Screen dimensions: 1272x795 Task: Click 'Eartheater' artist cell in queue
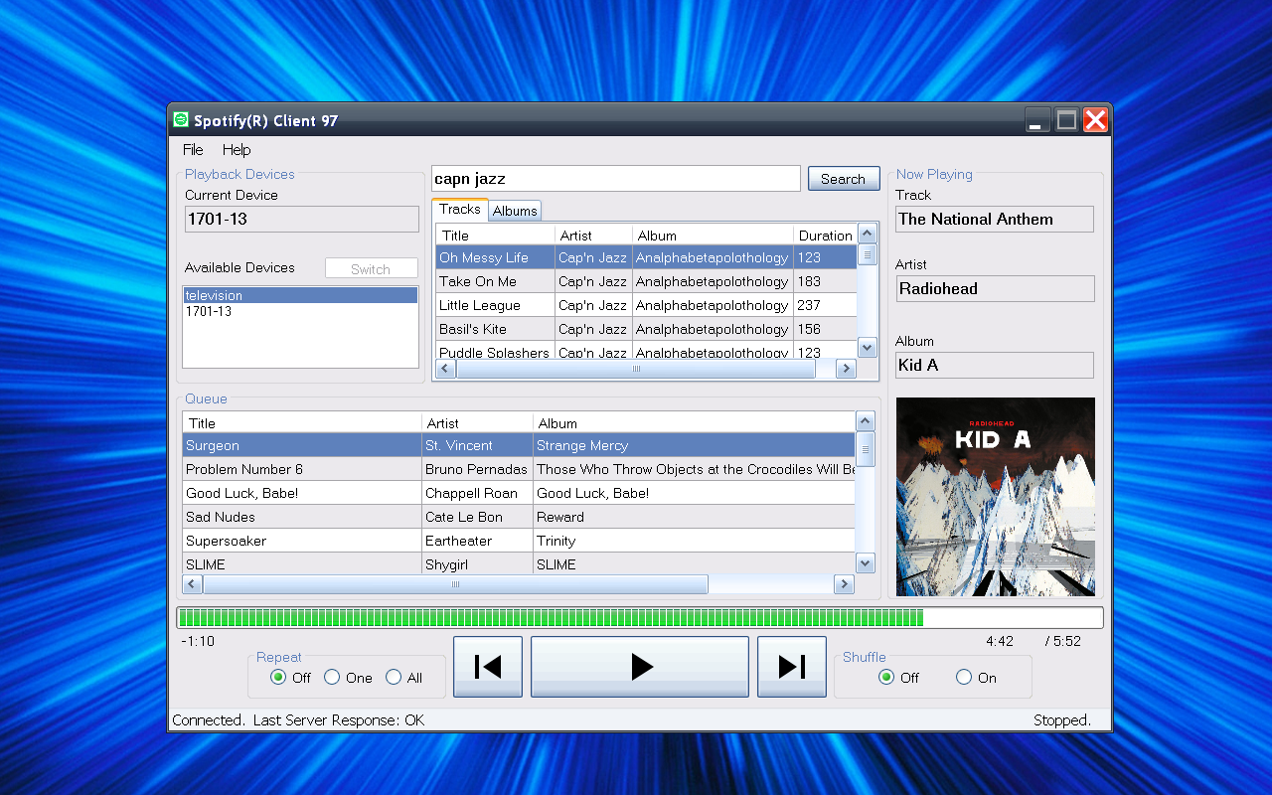click(x=477, y=541)
